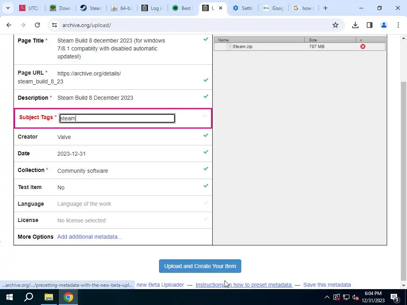Open the 'new Beta Uploader' link
Image resolution: width=407 pixels, height=305 pixels.
coord(160,285)
